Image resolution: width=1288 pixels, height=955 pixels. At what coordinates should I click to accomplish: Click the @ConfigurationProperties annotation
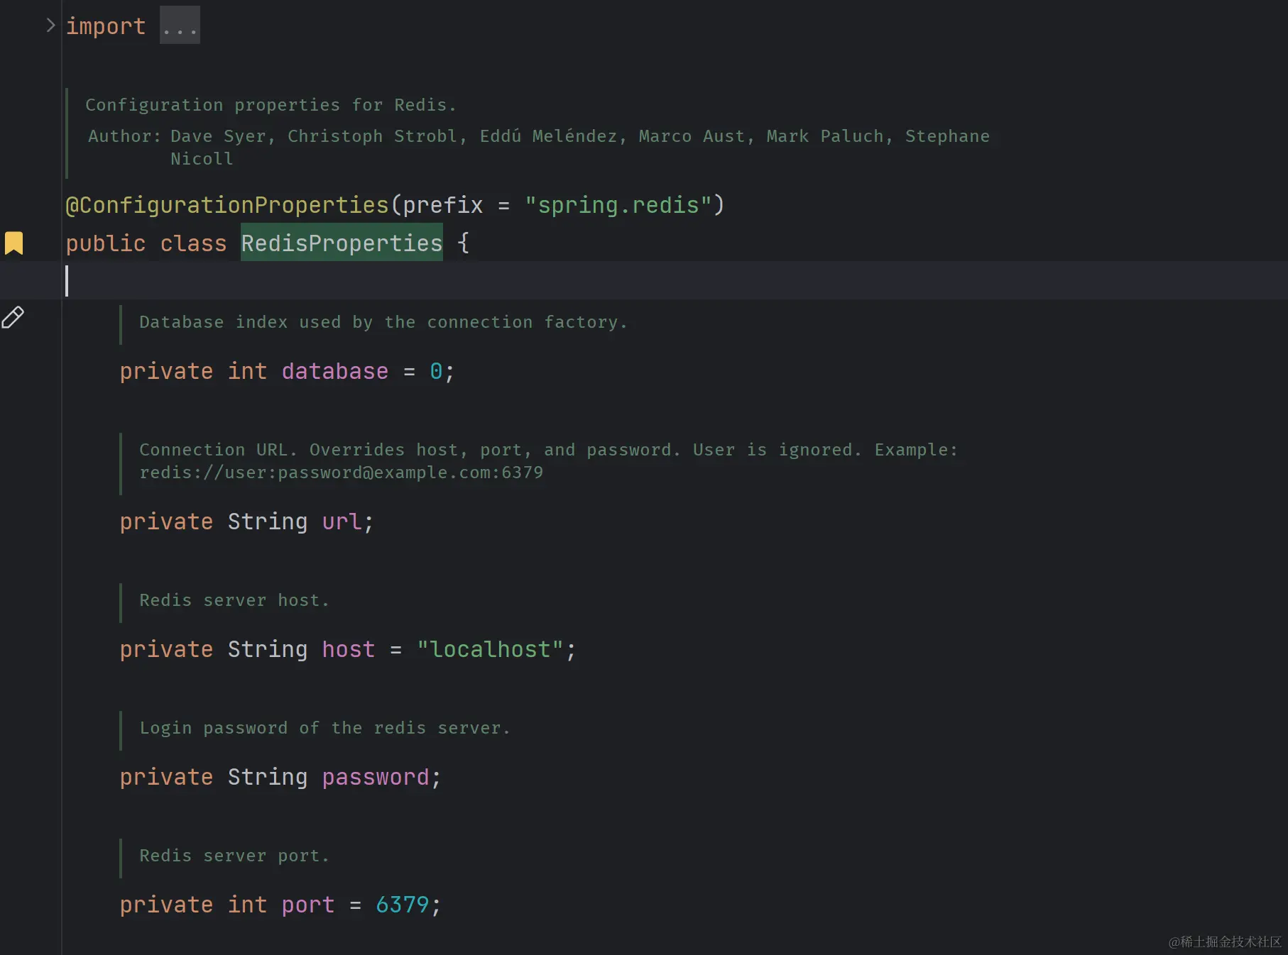[x=227, y=205]
